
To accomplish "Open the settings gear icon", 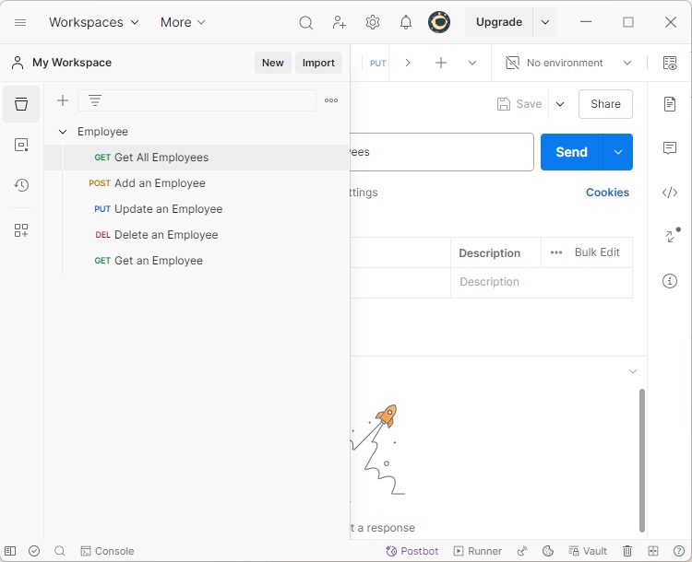I will (373, 22).
